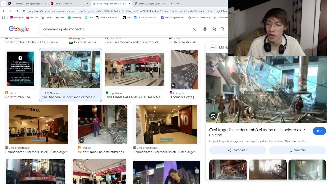Open the Max bookmark
The image size is (327, 184).
127,18
